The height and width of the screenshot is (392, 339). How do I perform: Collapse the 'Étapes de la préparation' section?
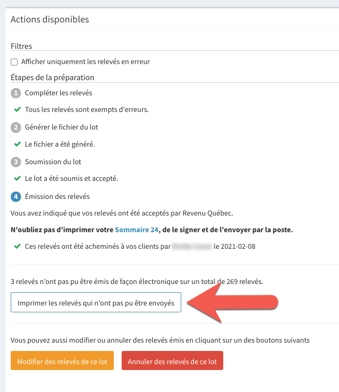(x=55, y=78)
